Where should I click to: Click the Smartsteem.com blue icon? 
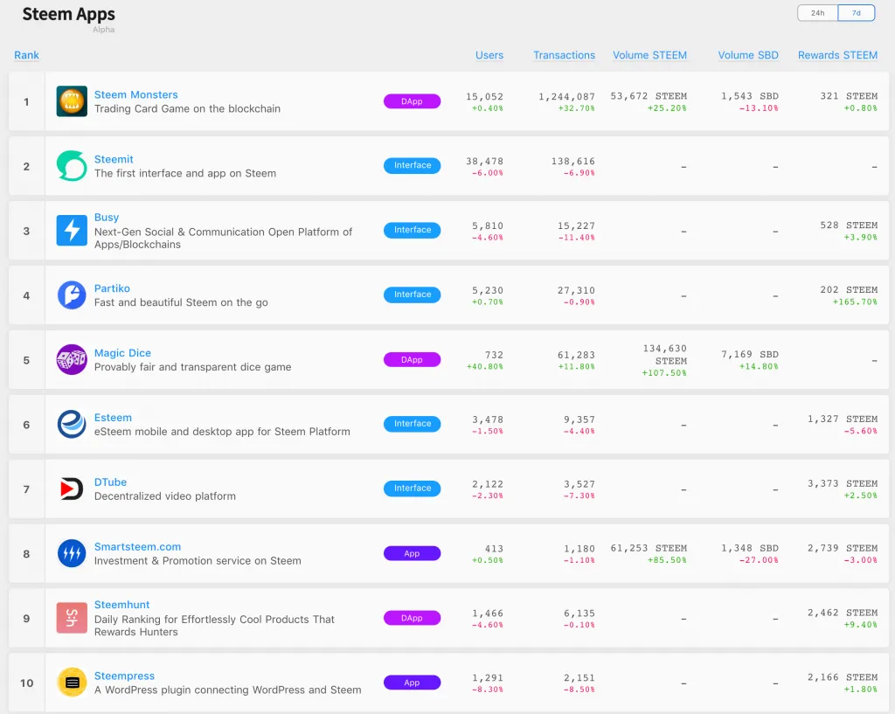72,553
